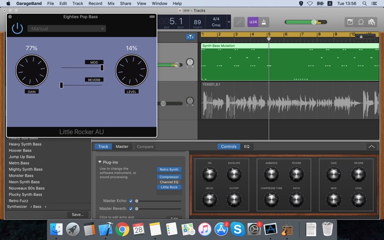Click the Little Rock plug-in slot

click(x=169, y=187)
